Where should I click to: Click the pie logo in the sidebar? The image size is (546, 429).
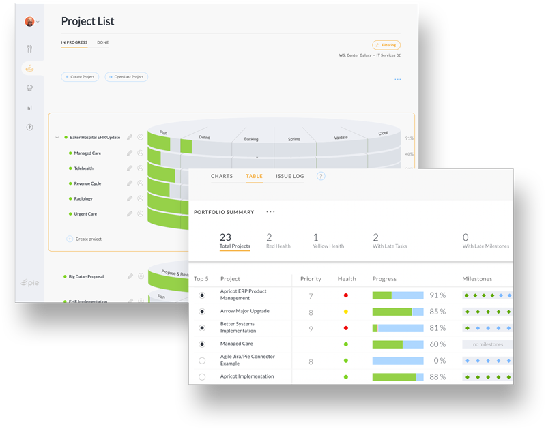point(29,282)
